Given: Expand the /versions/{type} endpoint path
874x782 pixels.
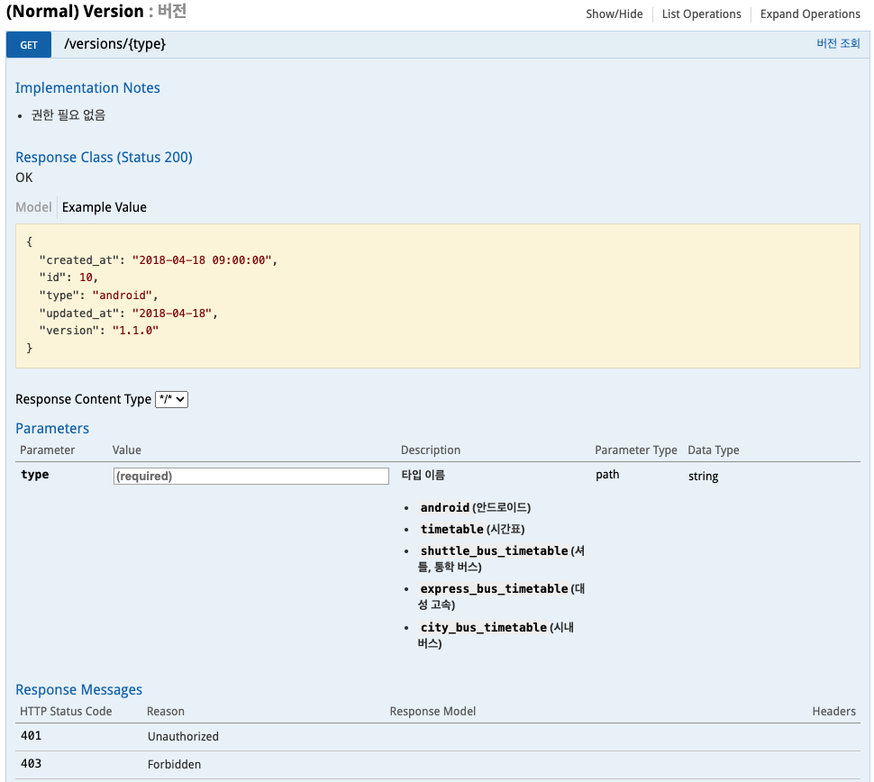Looking at the screenshot, I should pos(114,44).
